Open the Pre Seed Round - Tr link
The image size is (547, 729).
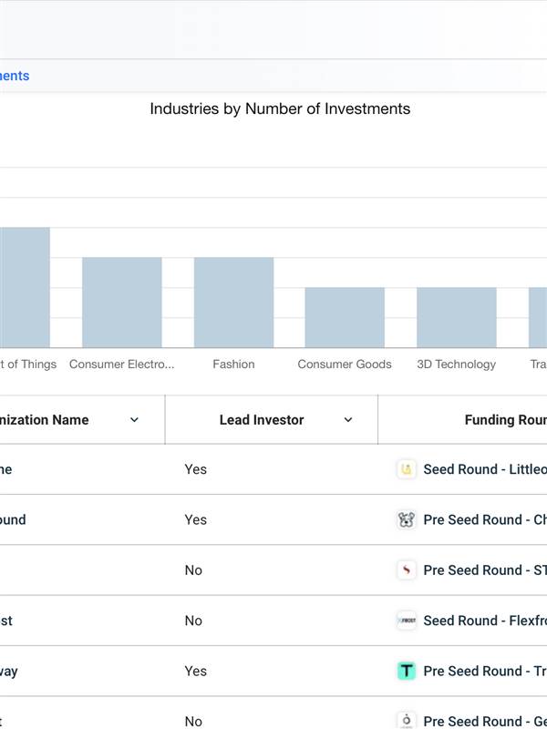coord(485,671)
